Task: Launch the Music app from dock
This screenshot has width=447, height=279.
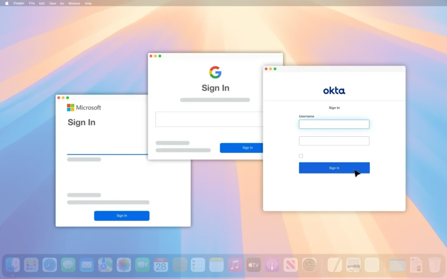Action: click(235, 265)
